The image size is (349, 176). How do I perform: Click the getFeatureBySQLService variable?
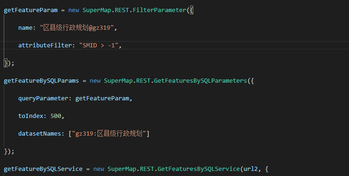[43, 169]
